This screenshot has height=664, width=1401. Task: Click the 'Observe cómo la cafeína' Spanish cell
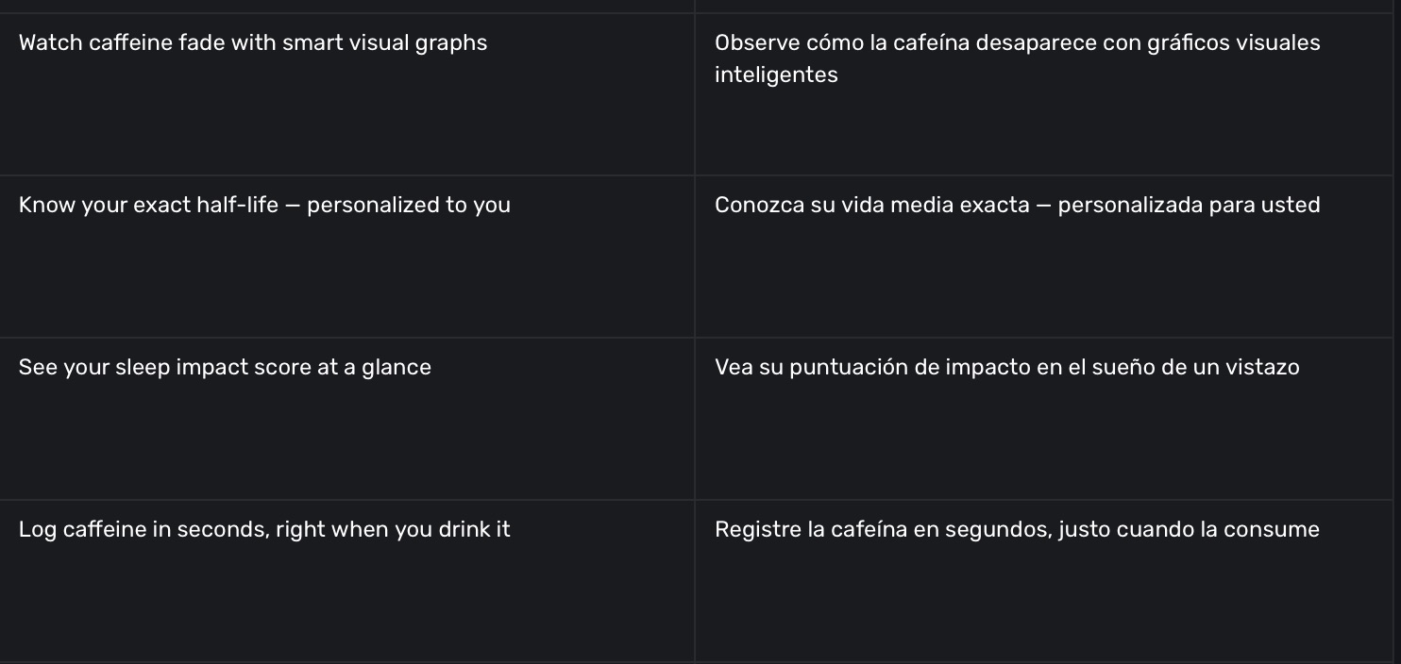(1017, 43)
